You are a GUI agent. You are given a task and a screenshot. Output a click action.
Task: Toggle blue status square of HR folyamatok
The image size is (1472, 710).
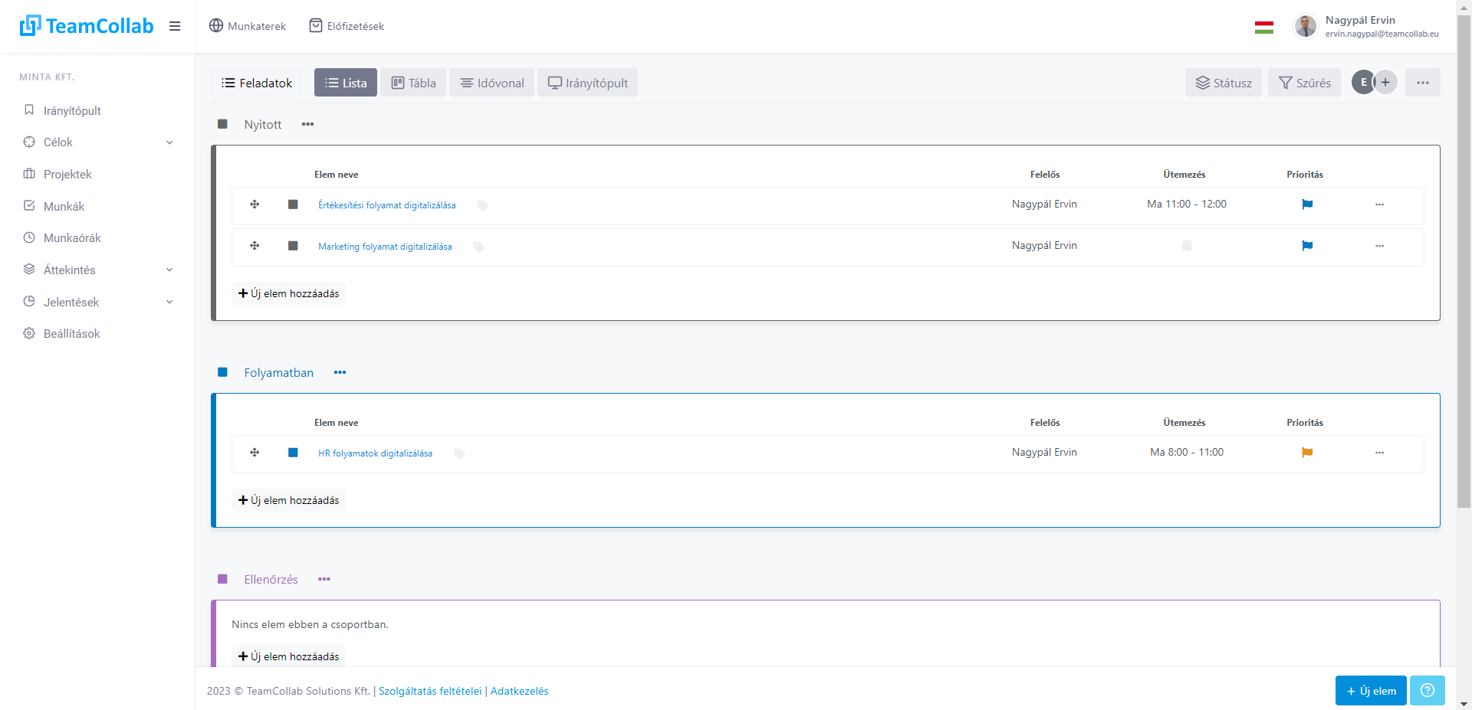coord(293,453)
